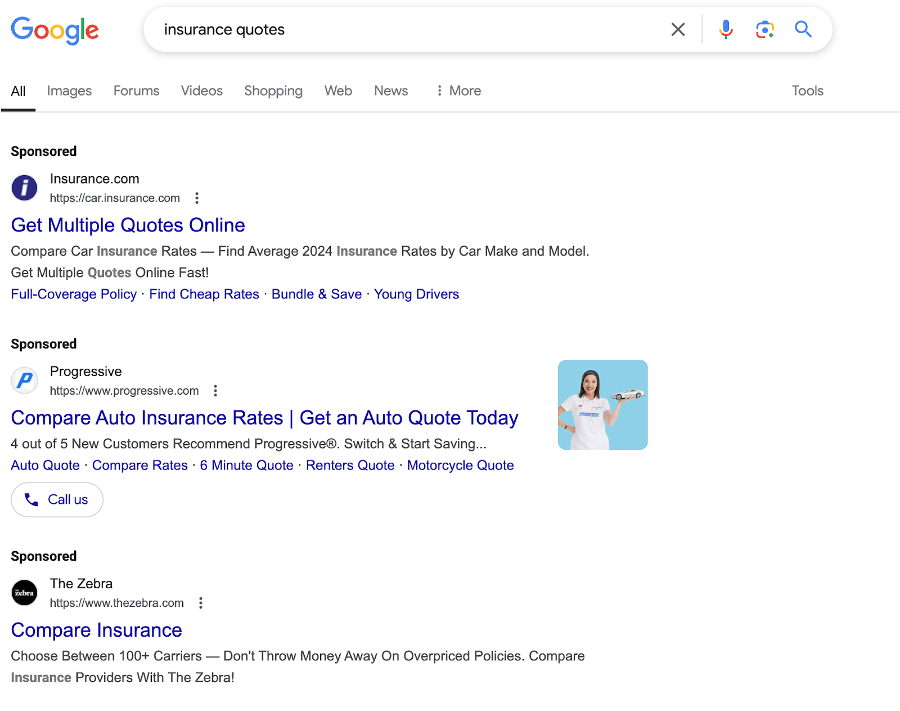This screenshot has height=711, width=900.
Task: Click the magnifying glass search button
Action: 803,29
